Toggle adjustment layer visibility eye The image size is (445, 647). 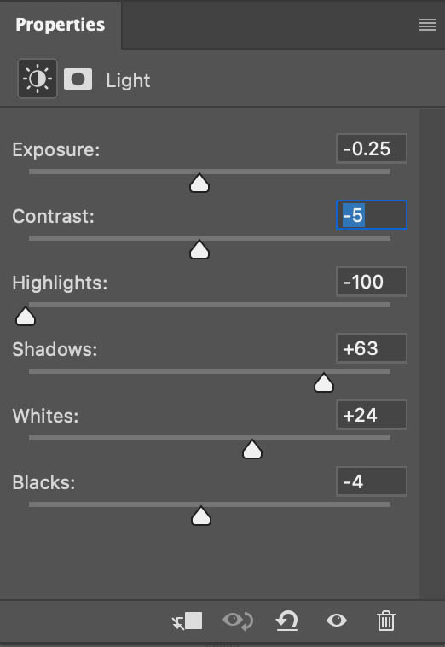337,621
